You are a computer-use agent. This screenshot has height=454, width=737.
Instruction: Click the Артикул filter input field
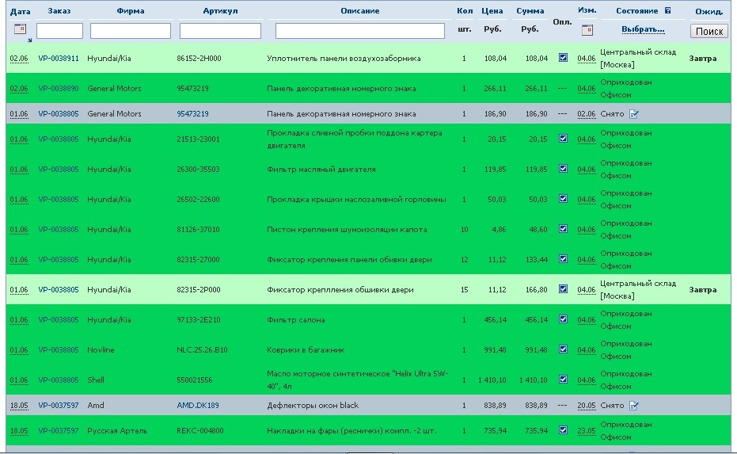click(220, 31)
